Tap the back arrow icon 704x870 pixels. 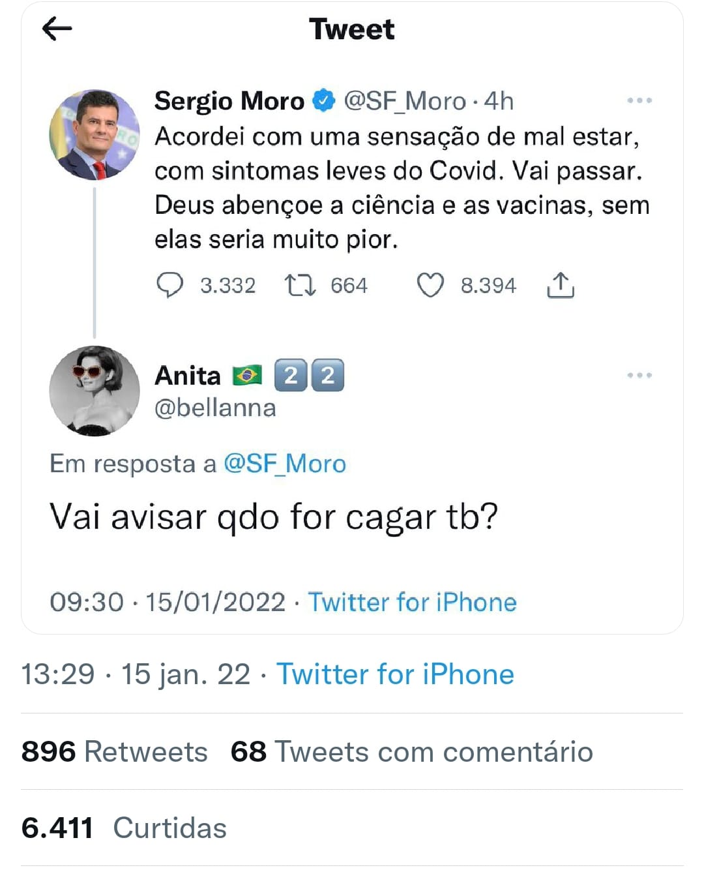coord(57,29)
